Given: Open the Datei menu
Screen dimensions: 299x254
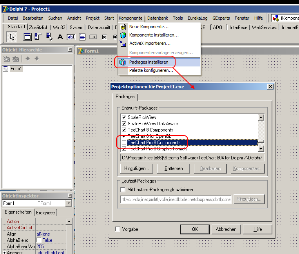Looking at the screenshot, I should pyautogui.click(x=13, y=18).
